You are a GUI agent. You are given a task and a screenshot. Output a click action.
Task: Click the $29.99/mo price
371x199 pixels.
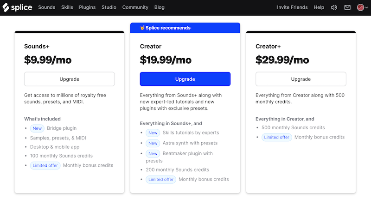pos(282,60)
